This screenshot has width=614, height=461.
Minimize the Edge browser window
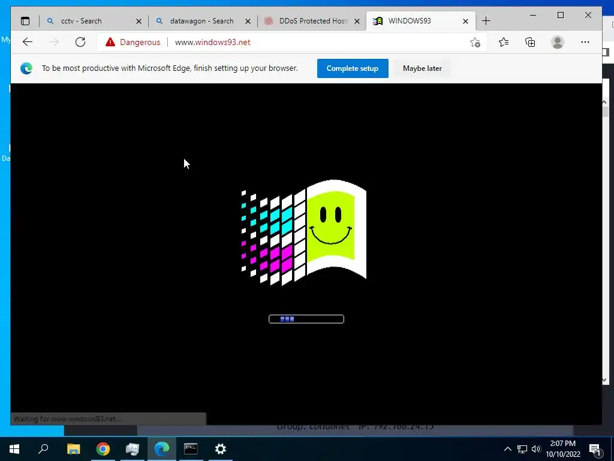click(533, 15)
